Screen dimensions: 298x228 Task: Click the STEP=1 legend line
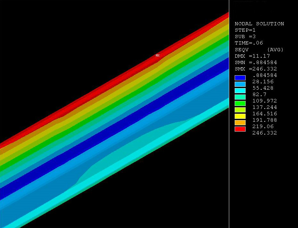click(x=245, y=30)
